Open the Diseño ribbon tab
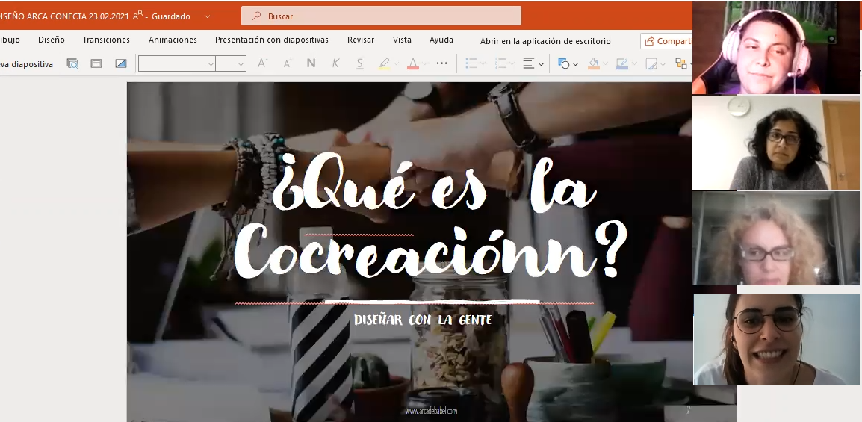Screen dimensions: 862x422 point(51,40)
